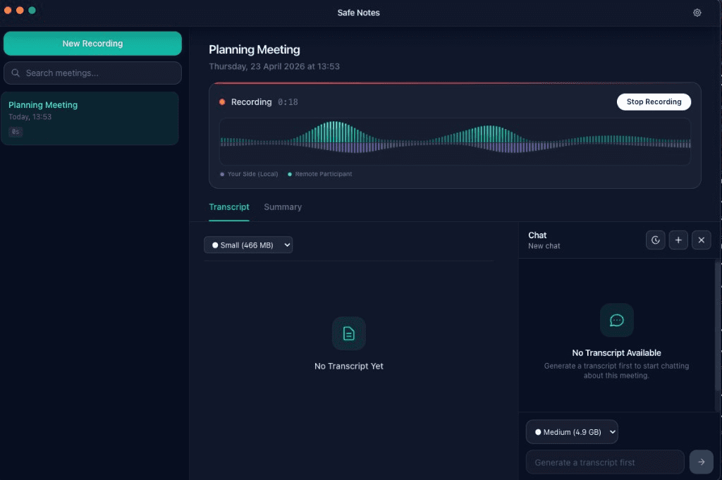Image resolution: width=722 pixels, height=480 pixels.
Task: Click the Remote Participant legend label
Action: click(323, 174)
